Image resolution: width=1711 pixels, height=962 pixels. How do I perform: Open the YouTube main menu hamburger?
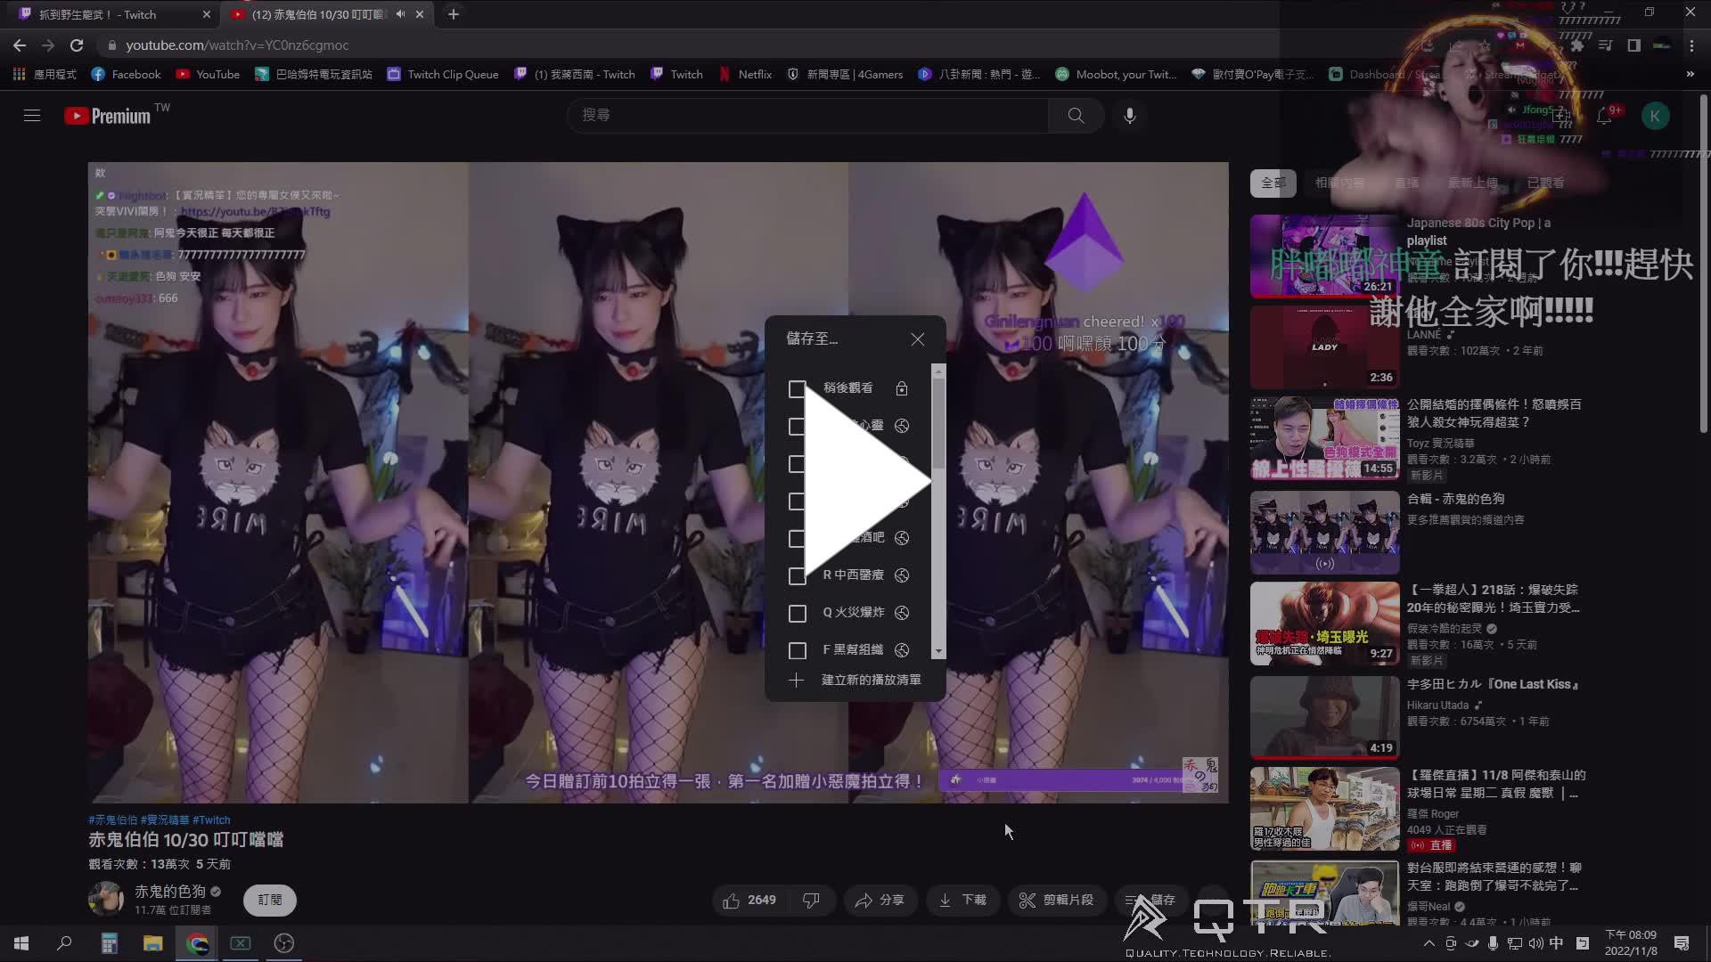coord(31,115)
